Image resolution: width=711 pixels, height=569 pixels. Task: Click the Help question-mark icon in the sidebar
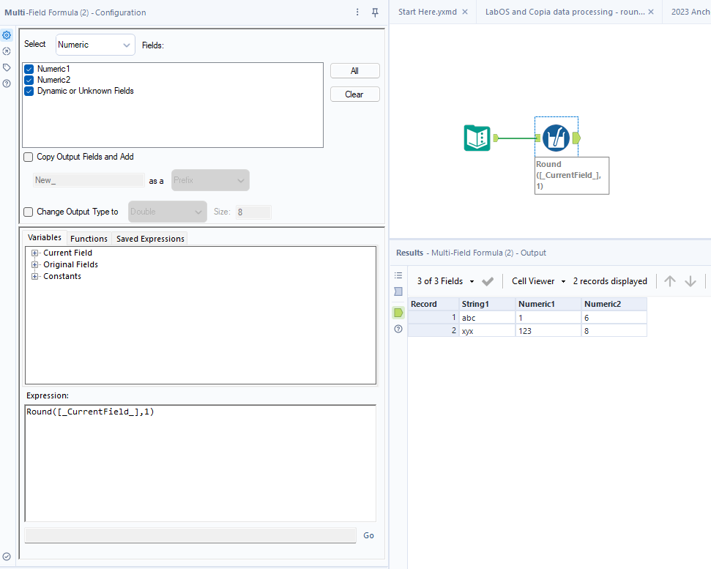[x=7, y=83]
